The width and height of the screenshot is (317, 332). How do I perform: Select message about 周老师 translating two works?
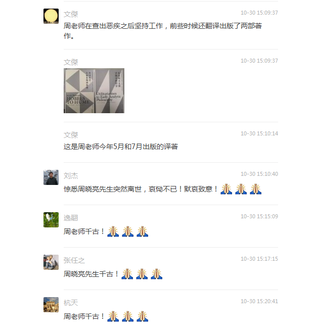[x=163, y=31]
